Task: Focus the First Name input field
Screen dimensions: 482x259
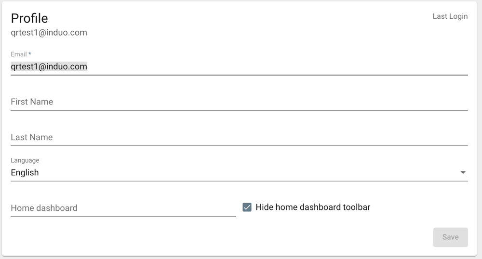Action: click(239, 102)
